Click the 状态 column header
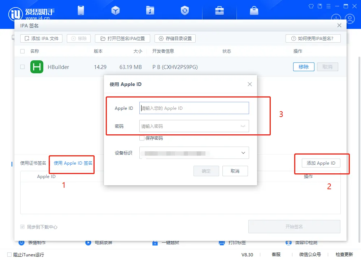 [227, 51]
